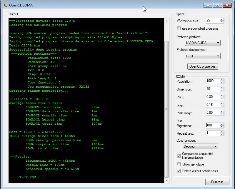This screenshot has width=235, height=189.
Task: Increase Population with up arrow
Action: pos(222,80)
